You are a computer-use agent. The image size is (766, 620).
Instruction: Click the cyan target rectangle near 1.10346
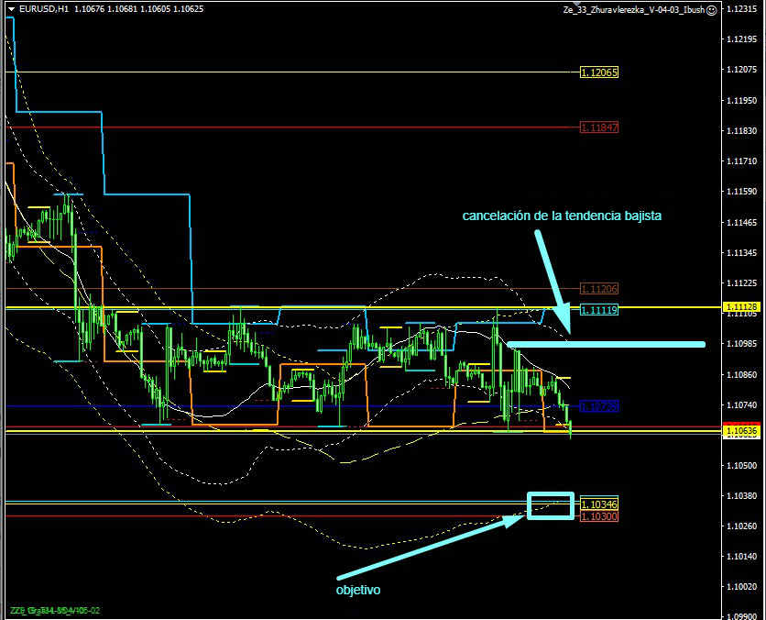click(x=551, y=505)
